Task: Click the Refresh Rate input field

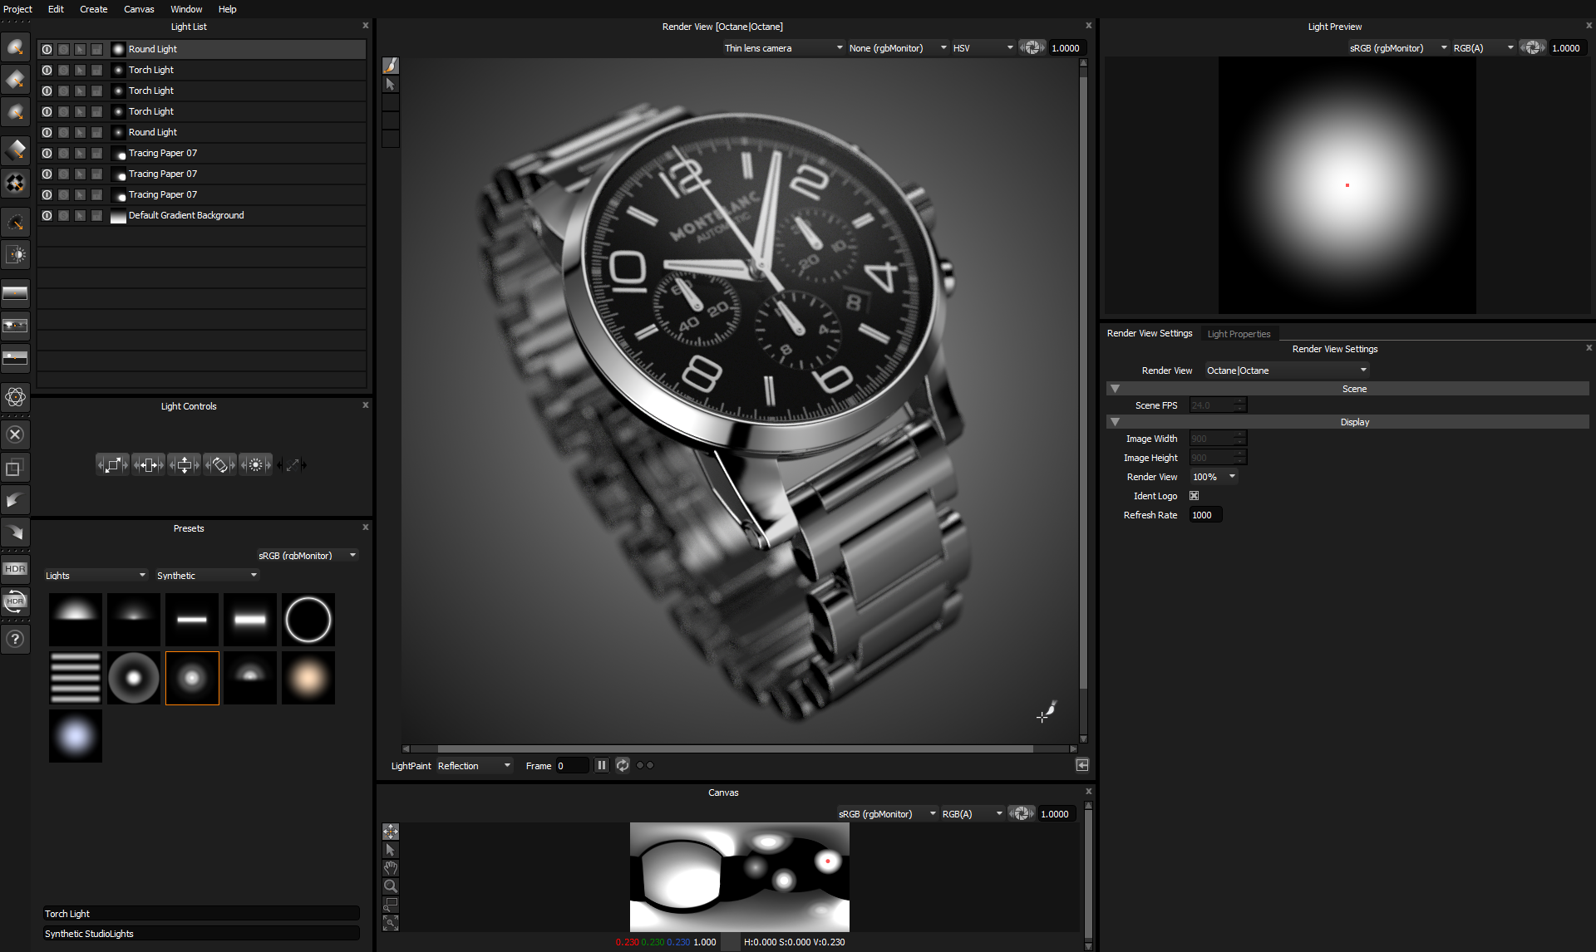Action: [x=1205, y=515]
